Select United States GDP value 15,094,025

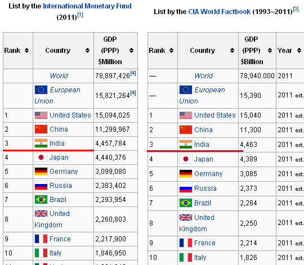coord(113,115)
